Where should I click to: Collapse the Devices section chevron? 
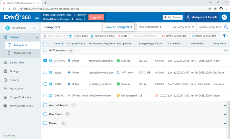37,38
